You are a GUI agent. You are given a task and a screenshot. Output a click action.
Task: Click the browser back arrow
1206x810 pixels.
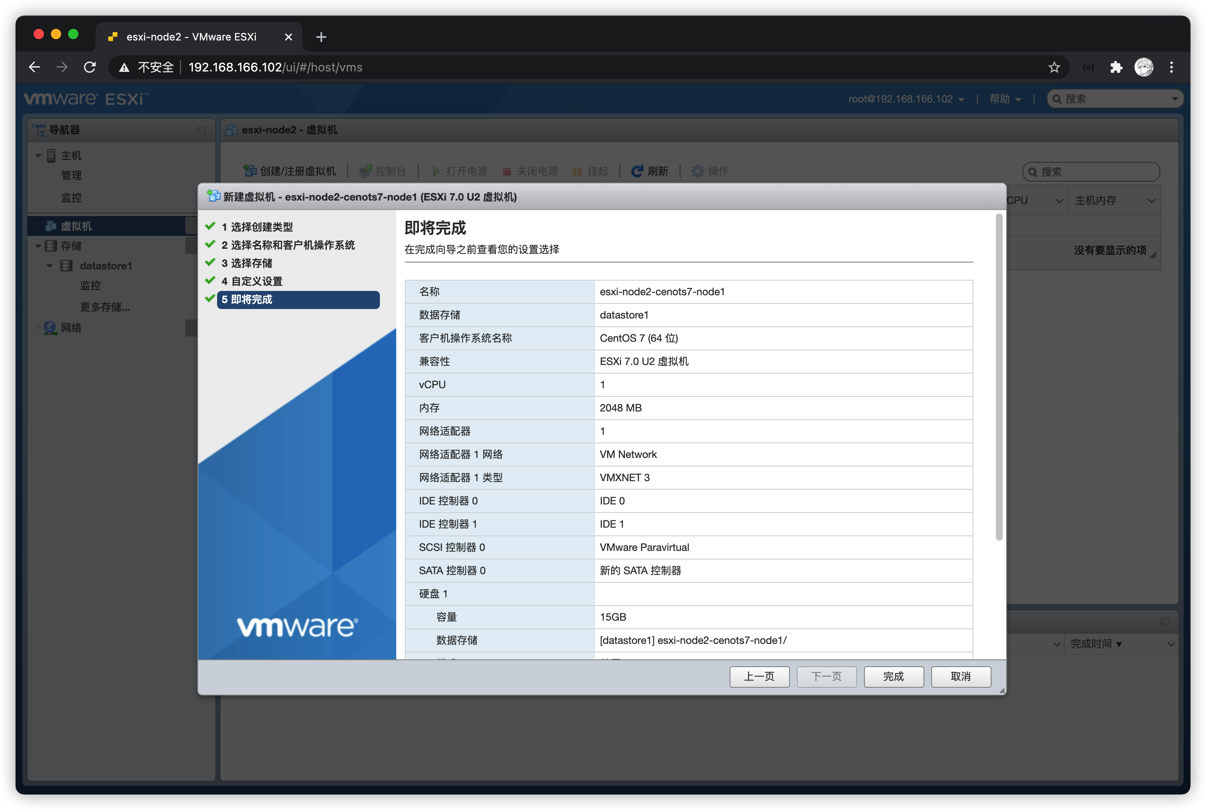click(34, 67)
